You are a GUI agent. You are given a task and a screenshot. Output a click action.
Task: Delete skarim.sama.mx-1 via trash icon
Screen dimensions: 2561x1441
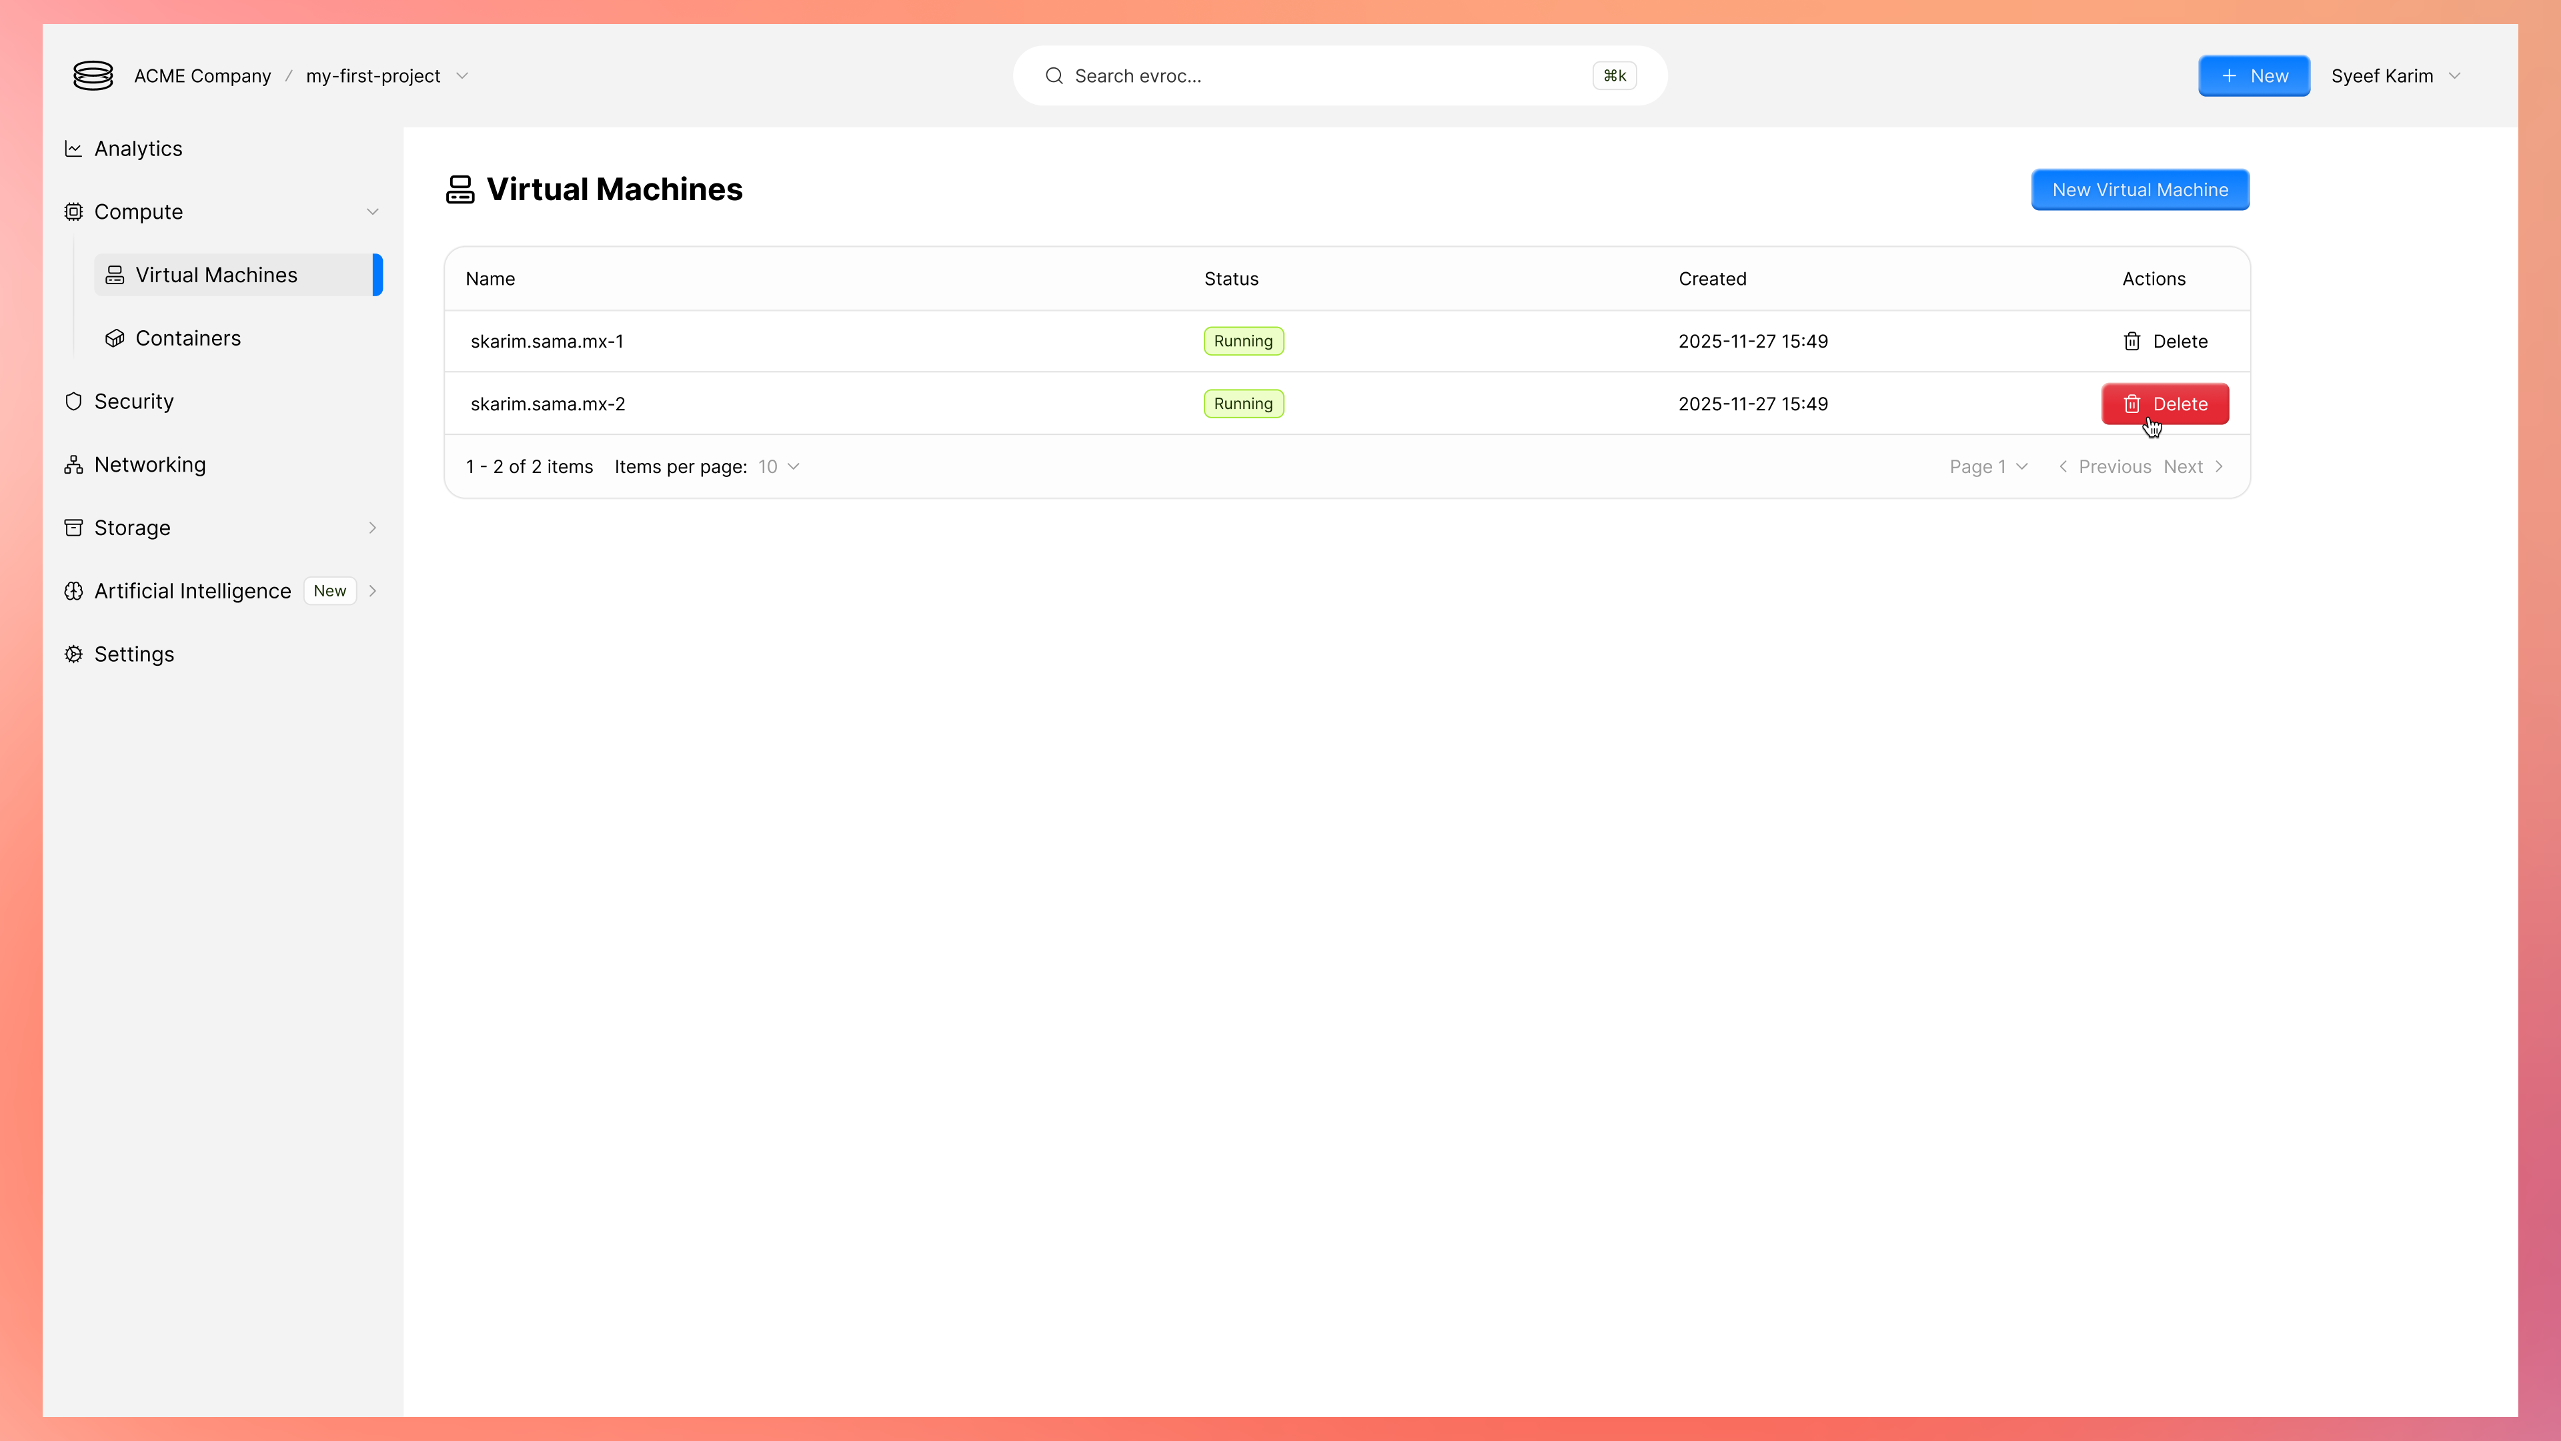pyautogui.click(x=2131, y=341)
